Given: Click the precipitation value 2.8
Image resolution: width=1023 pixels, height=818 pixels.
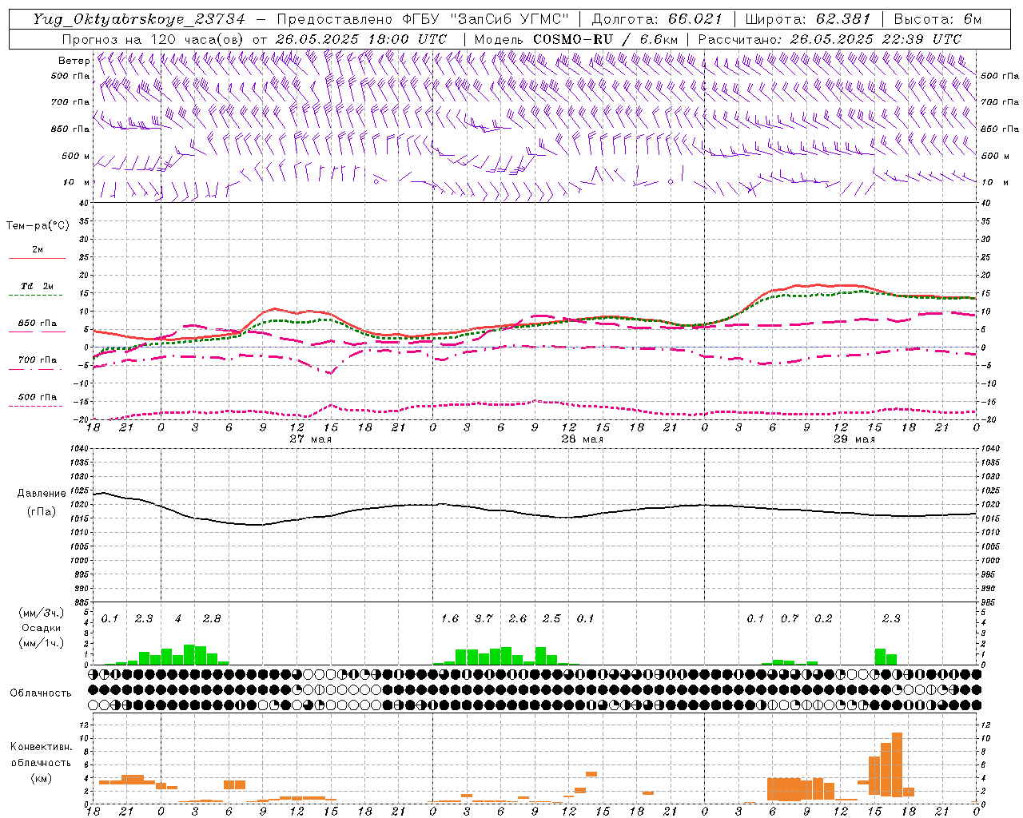Looking at the screenshot, I should [x=212, y=618].
